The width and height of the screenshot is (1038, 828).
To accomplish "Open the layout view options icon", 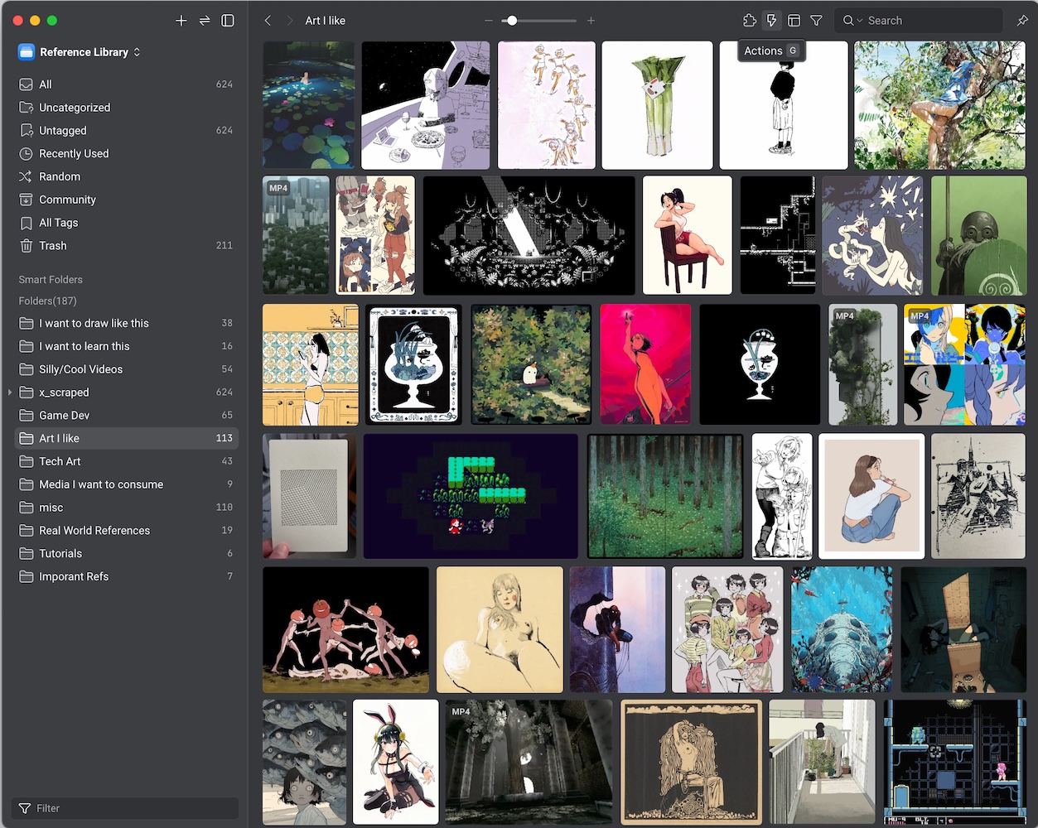I will tap(794, 20).
